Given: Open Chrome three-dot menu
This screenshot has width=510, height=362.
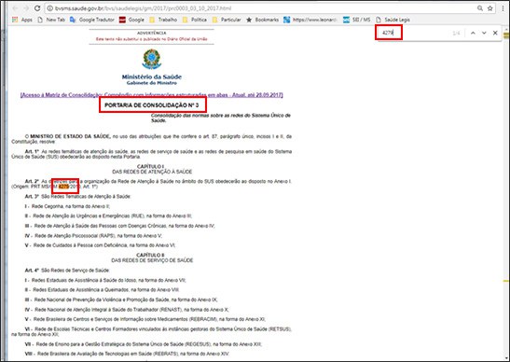Looking at the screenshot, I should tap(503, 8).
